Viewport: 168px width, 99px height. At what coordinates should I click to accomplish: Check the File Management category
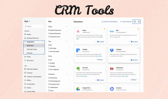coord(49,81)
